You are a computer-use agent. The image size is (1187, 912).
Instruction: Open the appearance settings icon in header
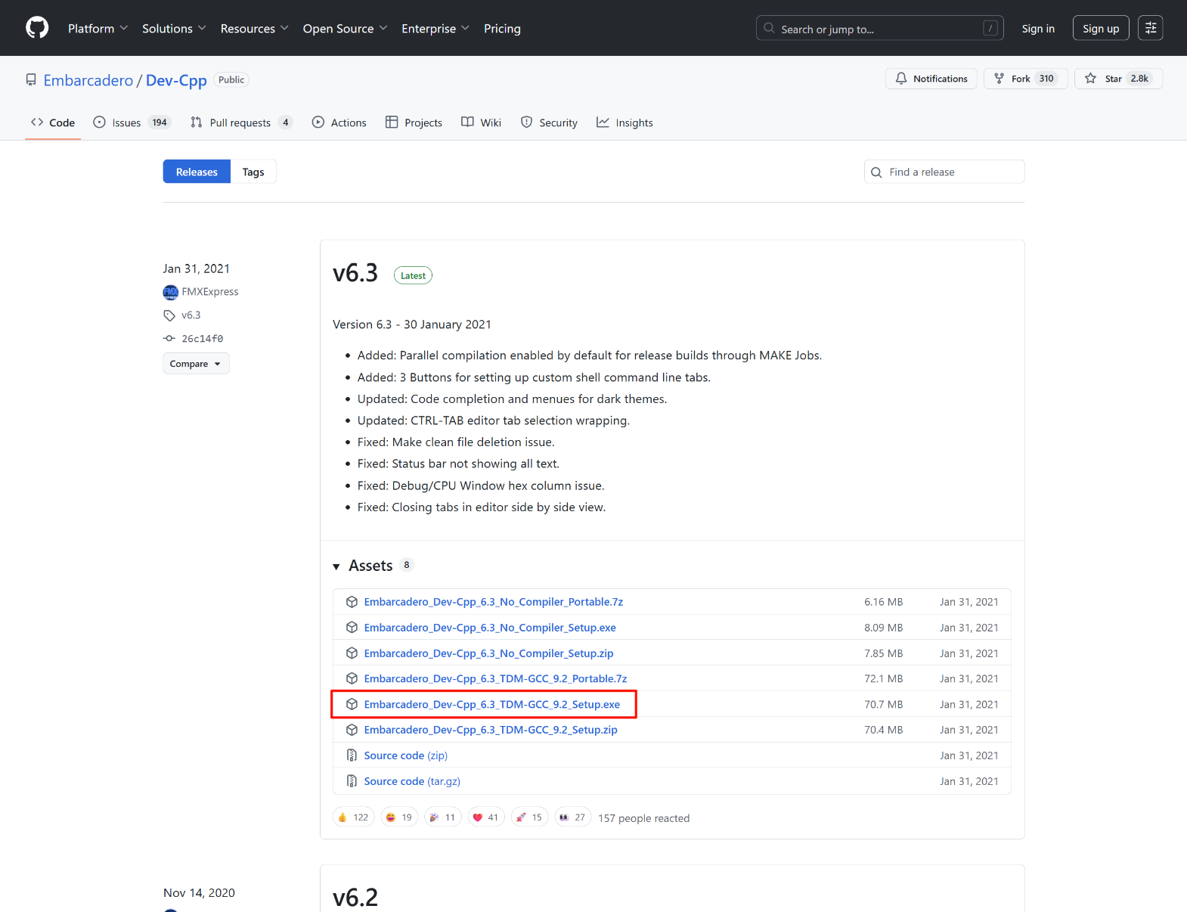click(1150, 28)
